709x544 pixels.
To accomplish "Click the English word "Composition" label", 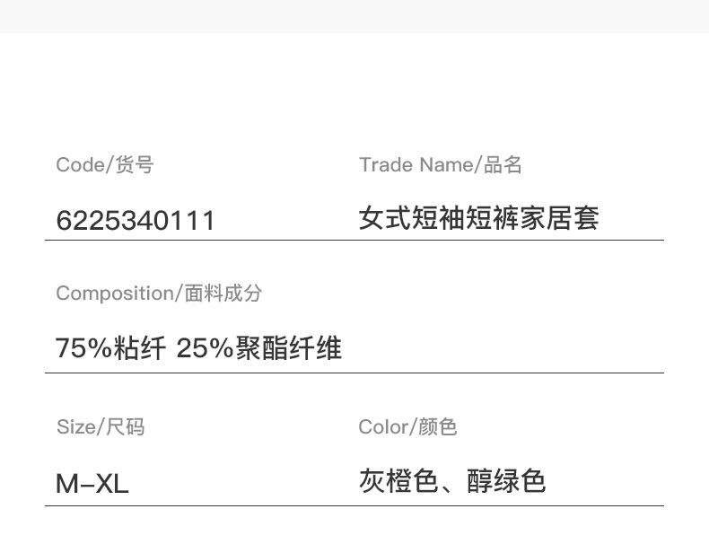I will (x=113, y=294).
